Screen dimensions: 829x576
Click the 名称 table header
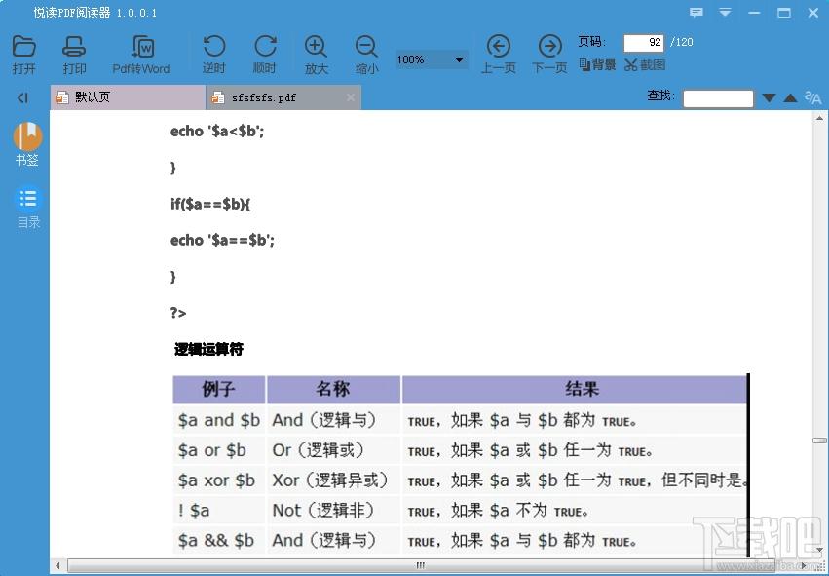333,389
